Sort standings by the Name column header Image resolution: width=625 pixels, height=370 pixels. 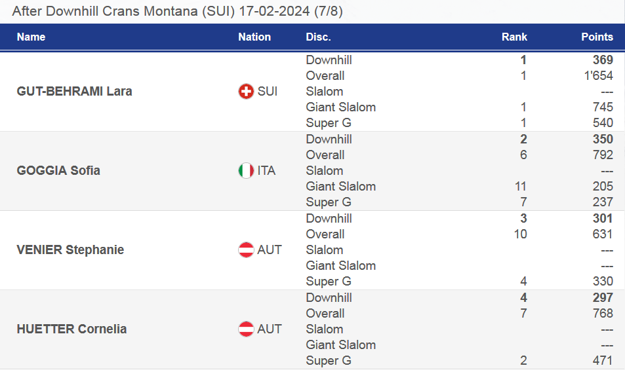click(31, 37)
